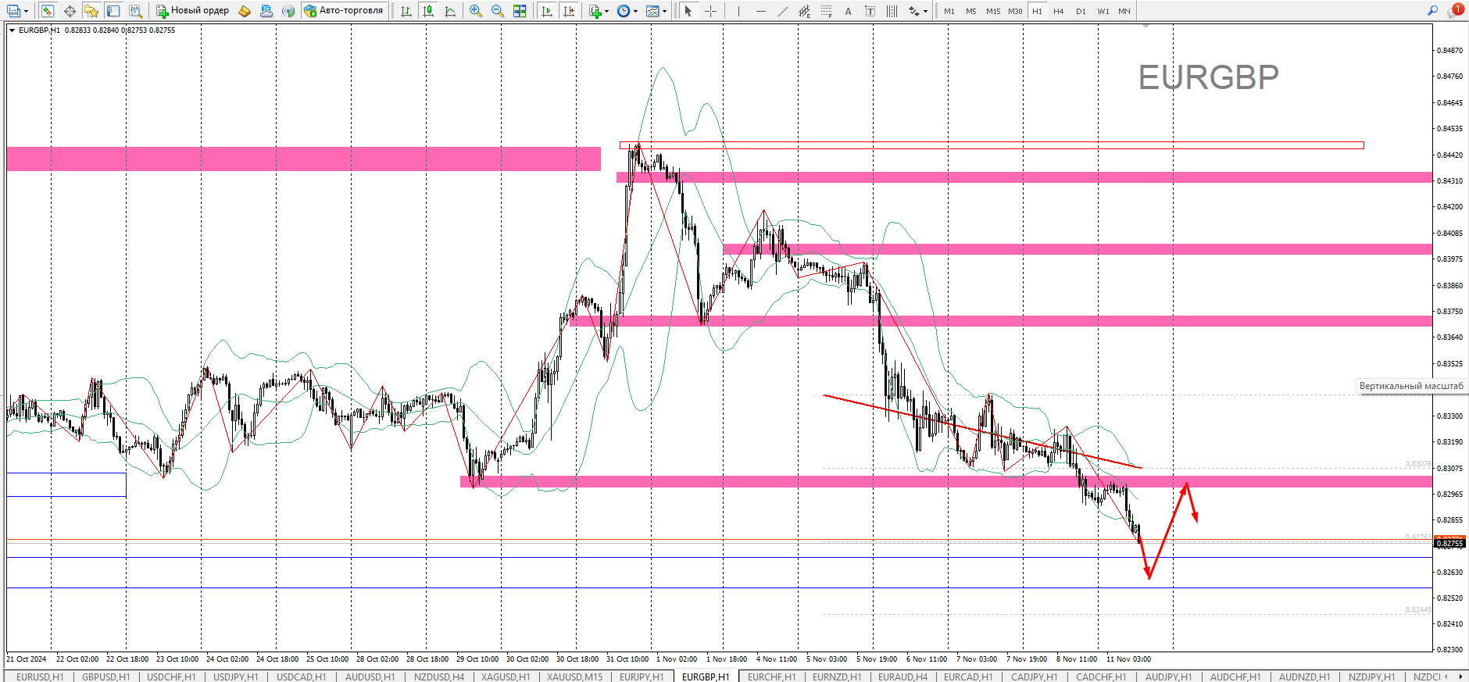This screenshot has height=682, width=1469.
Task: Expand the EURGBP,H1 chart title triangle
Action: (11, 30)
